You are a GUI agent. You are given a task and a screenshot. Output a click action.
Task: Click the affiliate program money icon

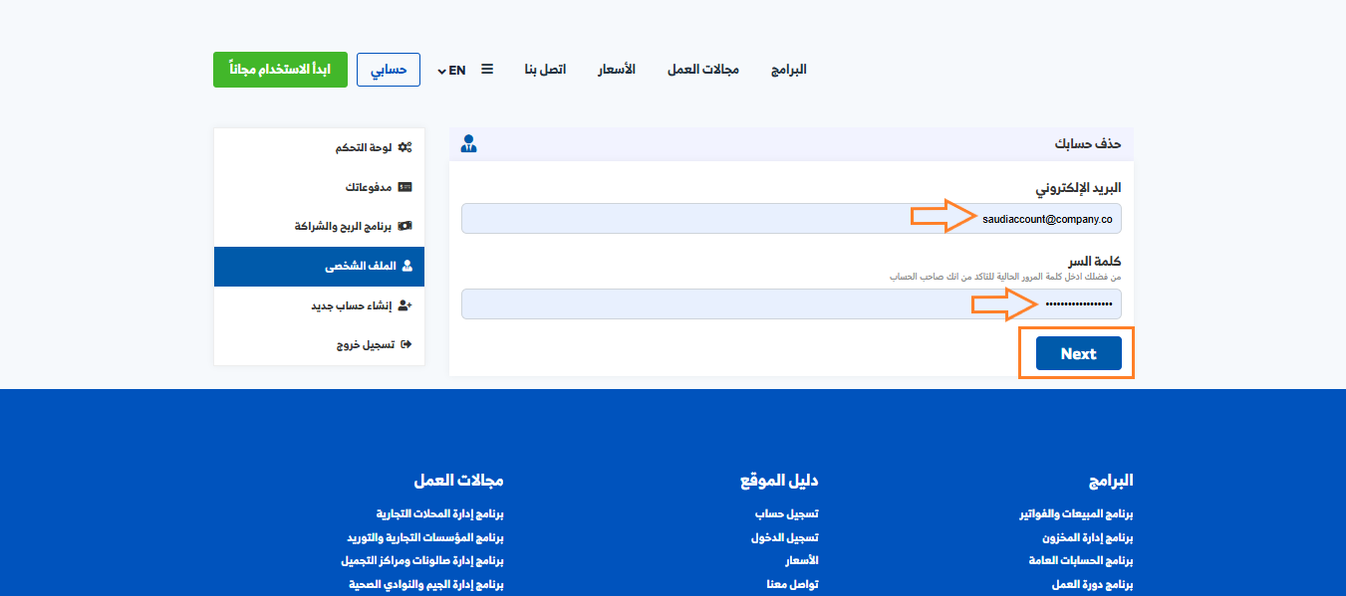pyautogui.click(x=404, y=227)
